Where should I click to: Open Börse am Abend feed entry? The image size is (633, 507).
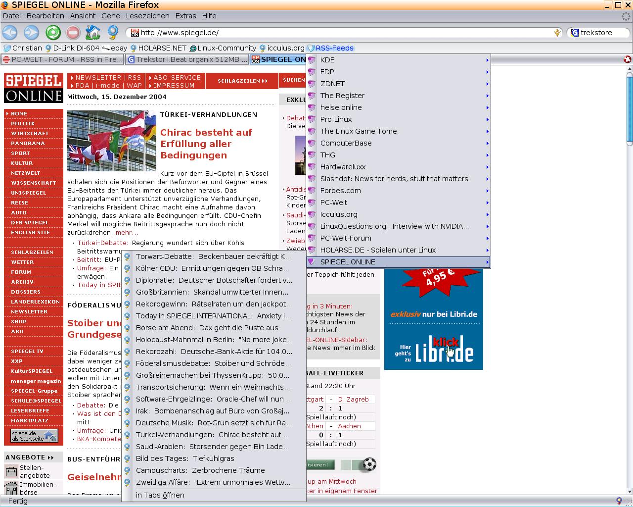pyautogui.click(x=214, y=328)
